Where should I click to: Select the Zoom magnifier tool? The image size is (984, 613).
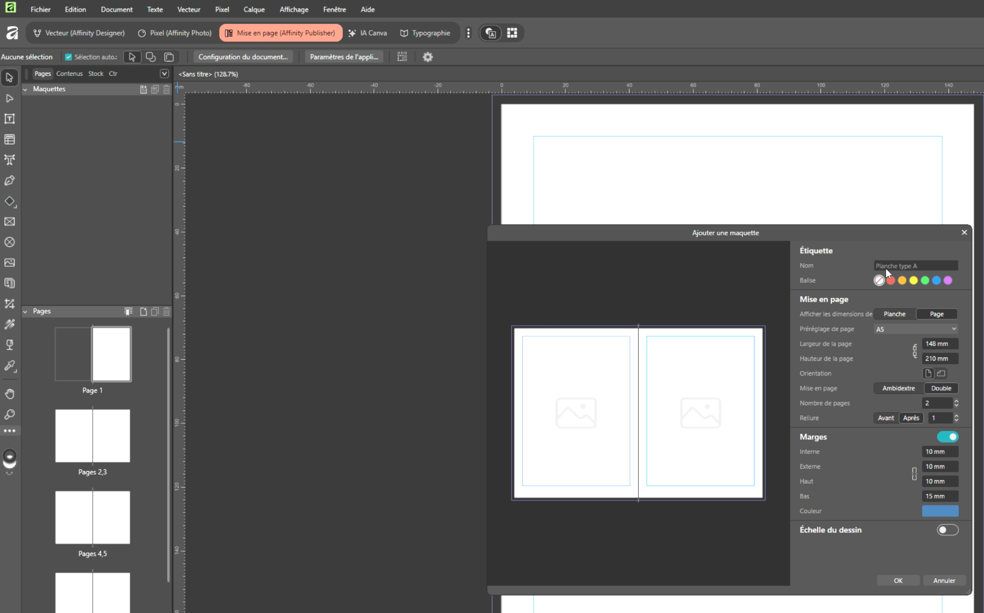point(10,415)
